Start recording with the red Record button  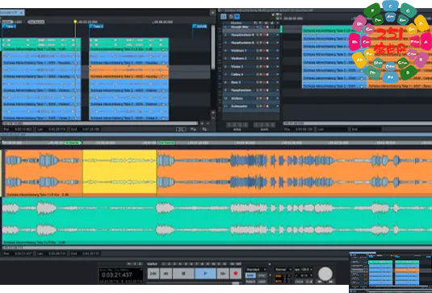(x=235, y=274)
